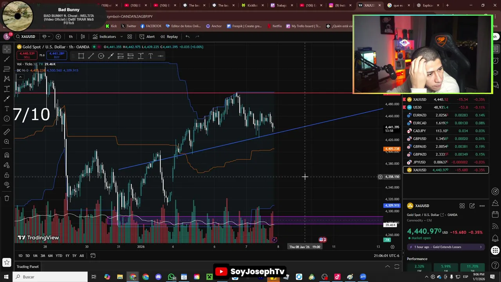
Task: Open the Trading Panel tab
Action: (x=27, y=267)
